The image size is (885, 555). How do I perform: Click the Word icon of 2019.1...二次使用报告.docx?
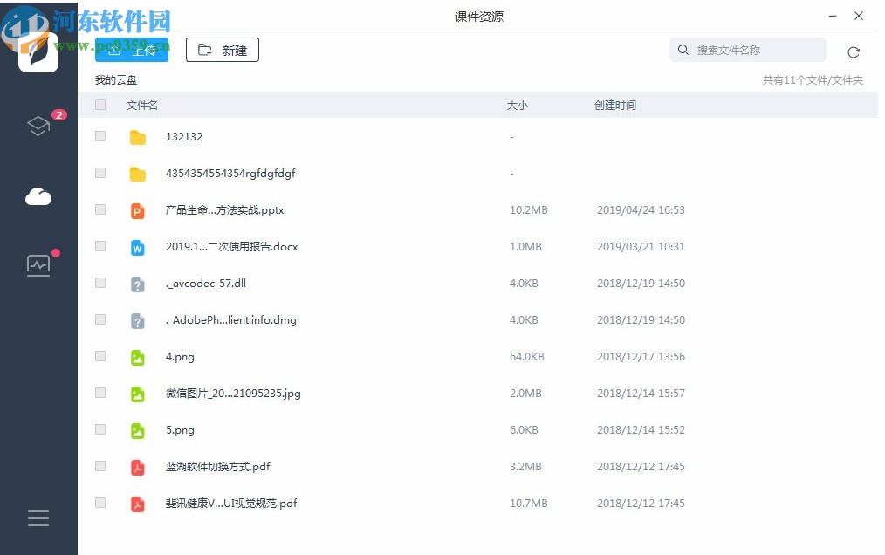[x=137, y=247]
